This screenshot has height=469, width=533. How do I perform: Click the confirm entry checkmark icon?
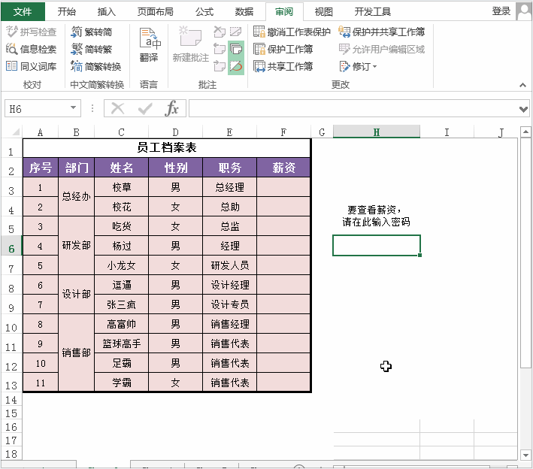145,109
